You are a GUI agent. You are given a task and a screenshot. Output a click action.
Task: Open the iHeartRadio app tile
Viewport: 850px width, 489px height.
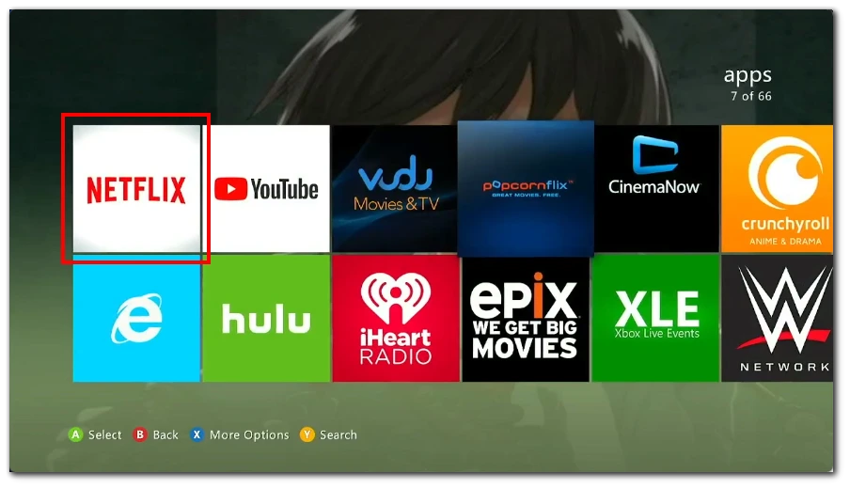(396, 319)
